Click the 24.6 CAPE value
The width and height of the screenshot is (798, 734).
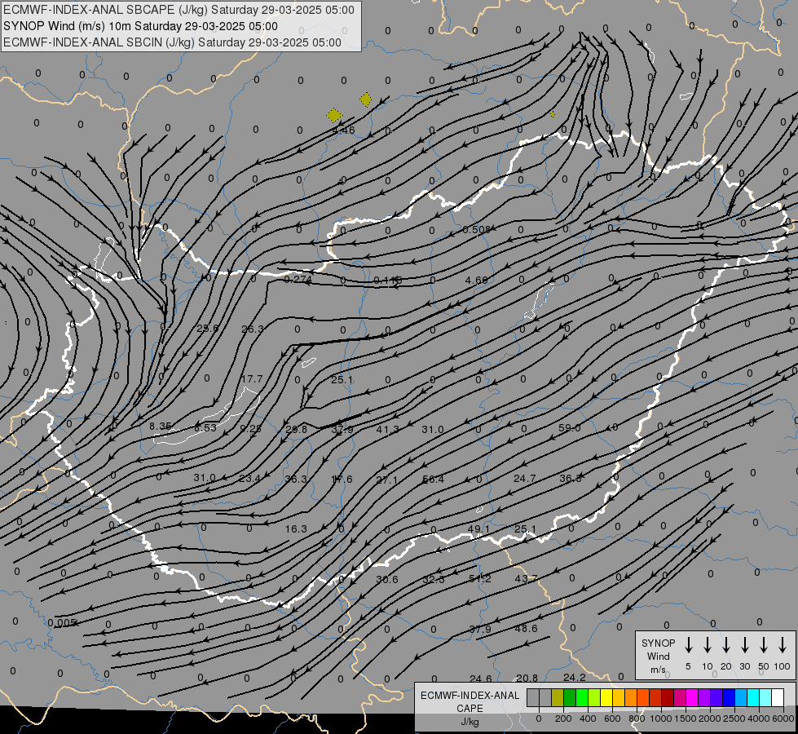pos(481,679)
